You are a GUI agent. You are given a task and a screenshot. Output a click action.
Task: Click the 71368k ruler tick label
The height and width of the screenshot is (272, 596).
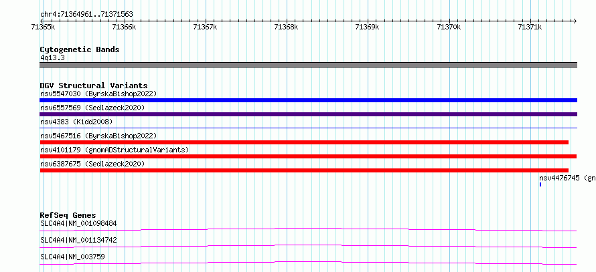(x=286, y=27)
